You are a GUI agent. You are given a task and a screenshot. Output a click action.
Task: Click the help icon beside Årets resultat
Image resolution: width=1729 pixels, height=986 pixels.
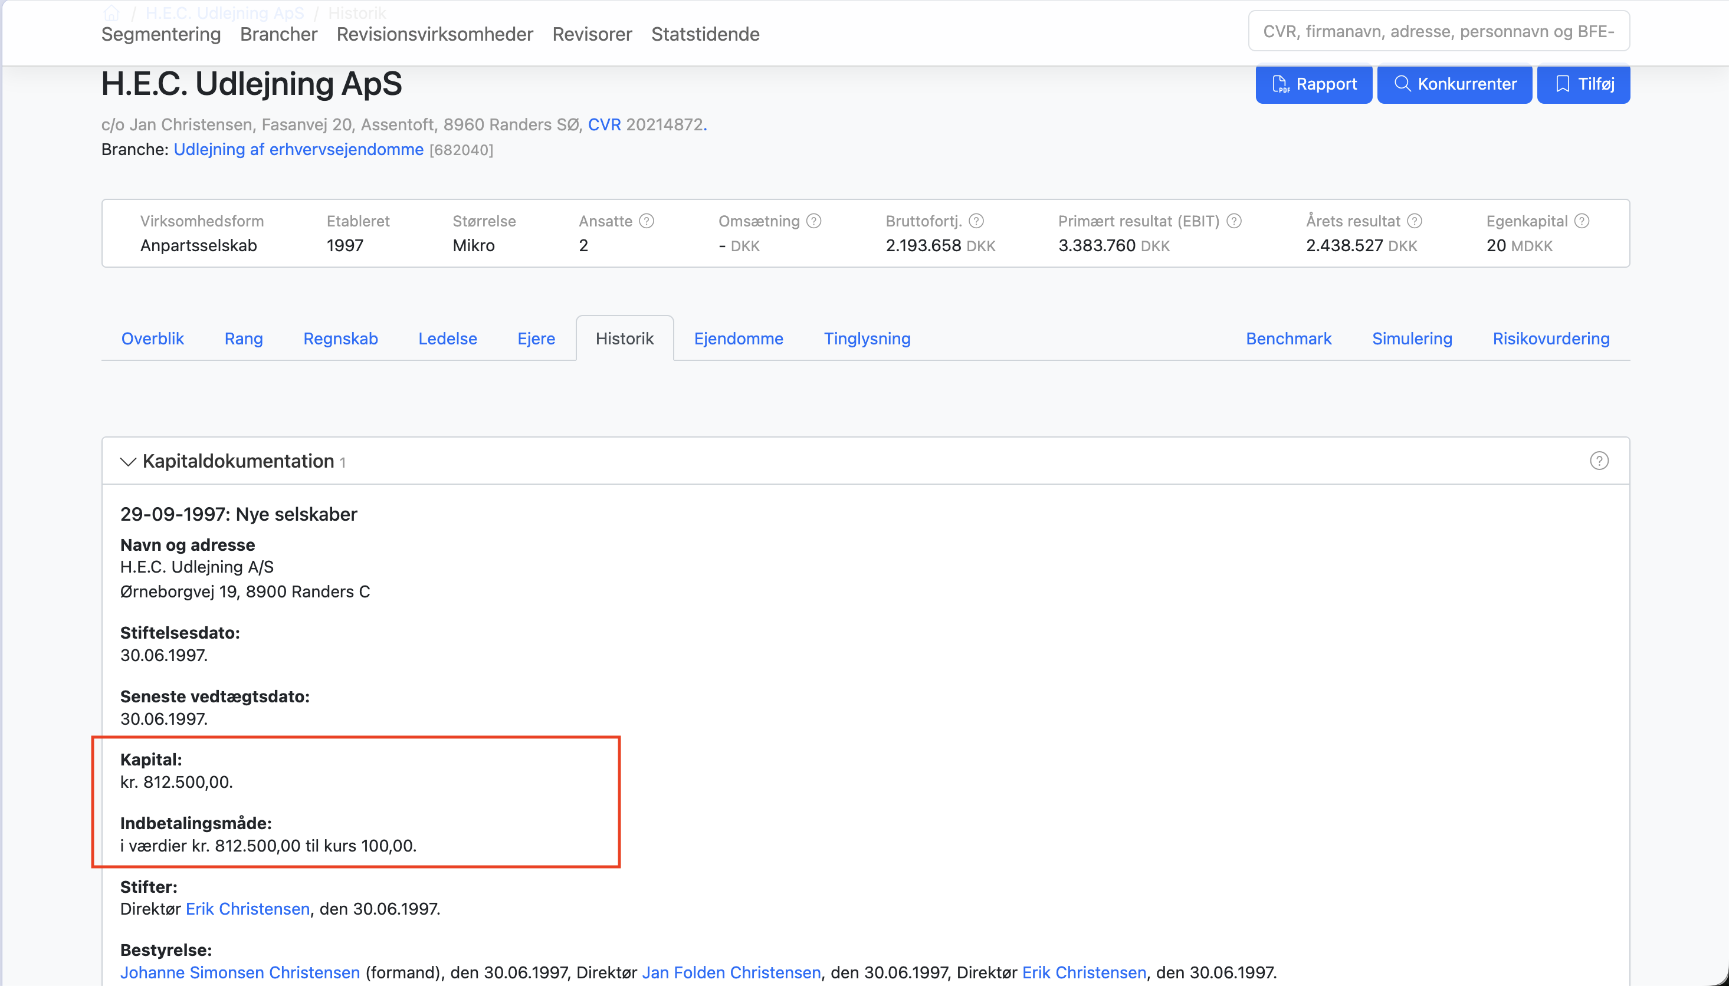[1414, 221]
